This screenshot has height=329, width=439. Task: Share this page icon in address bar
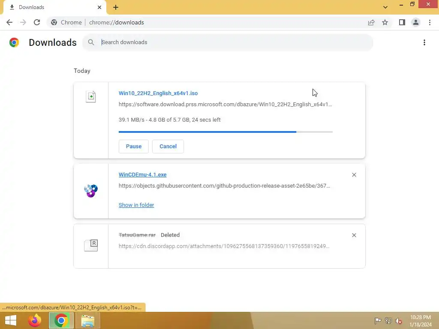371,22
